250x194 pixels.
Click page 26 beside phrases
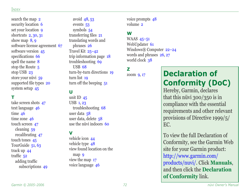90,46
